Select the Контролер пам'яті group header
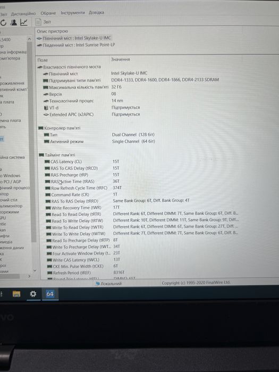Screen dimensions: 279x372 [60, 128]
